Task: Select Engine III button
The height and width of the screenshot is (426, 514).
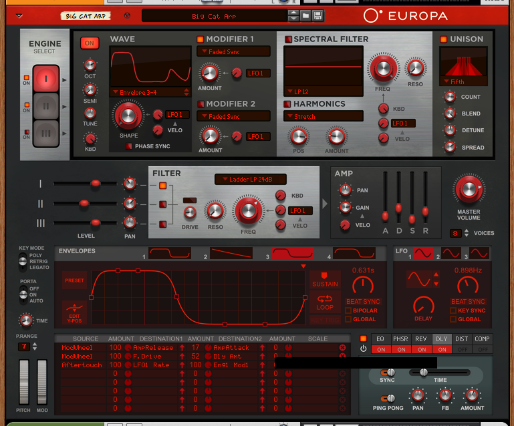Action: pos(46,133)
